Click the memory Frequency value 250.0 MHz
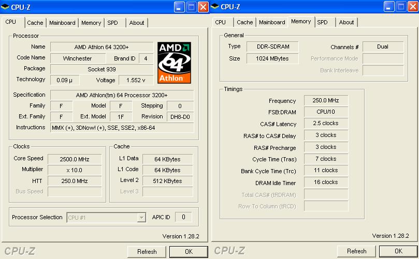This screenshot has height=259, width=419. (326, 101)
